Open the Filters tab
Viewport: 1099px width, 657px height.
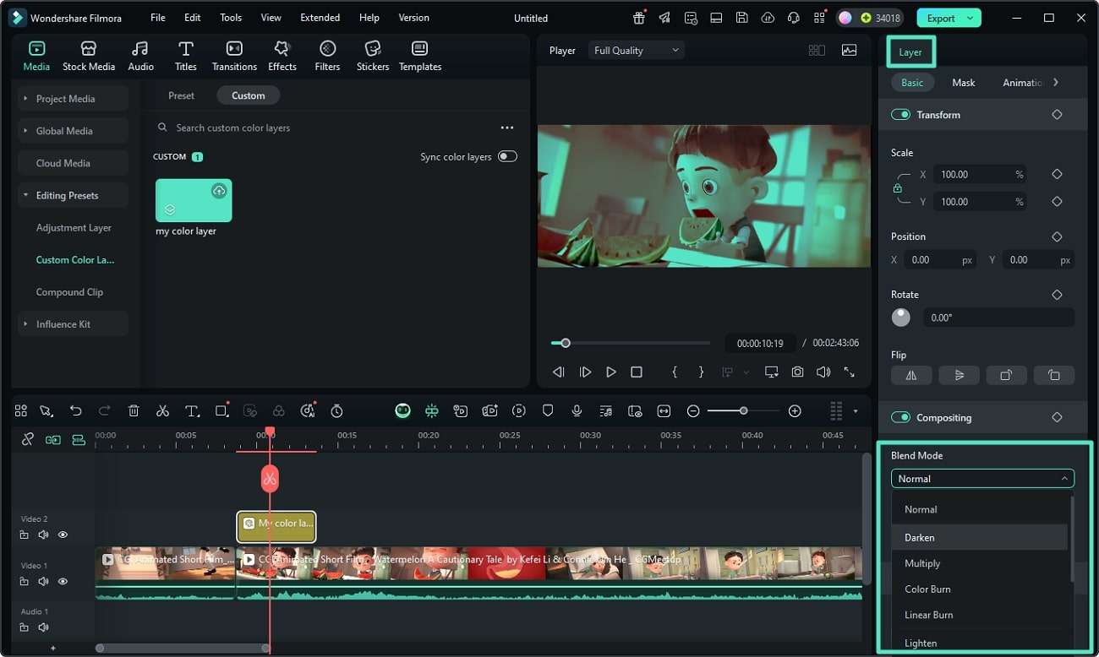327,56
